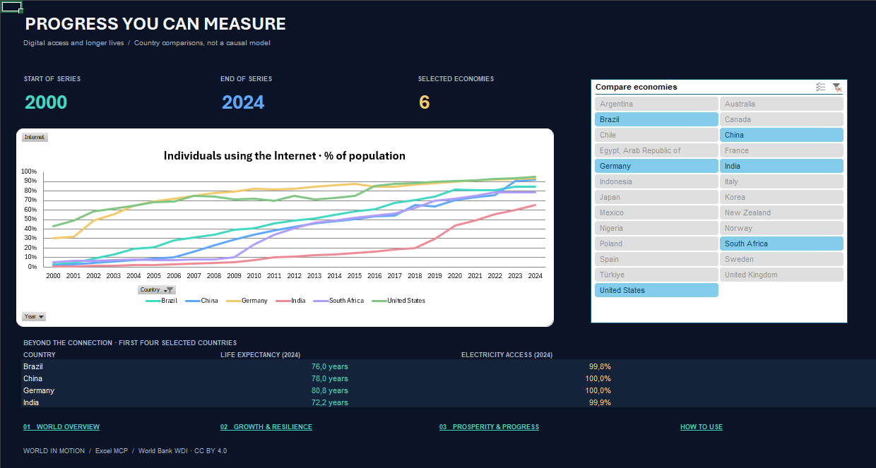Click the 100% label on chart axis
The width and height of the screenshot is (876, 468).
[29, 172]
